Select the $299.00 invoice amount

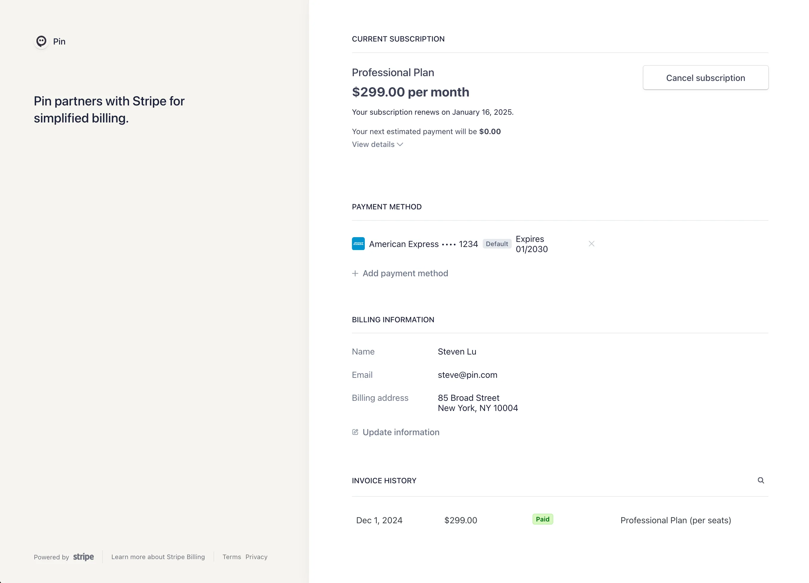click(461, 520)
